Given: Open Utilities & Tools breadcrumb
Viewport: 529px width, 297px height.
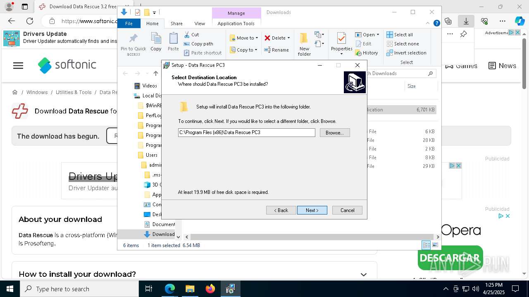Looking at the screenshot, I should (74, 92).
